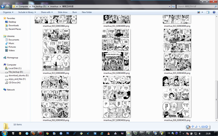Open the Videos library

[x=12, y=50]
